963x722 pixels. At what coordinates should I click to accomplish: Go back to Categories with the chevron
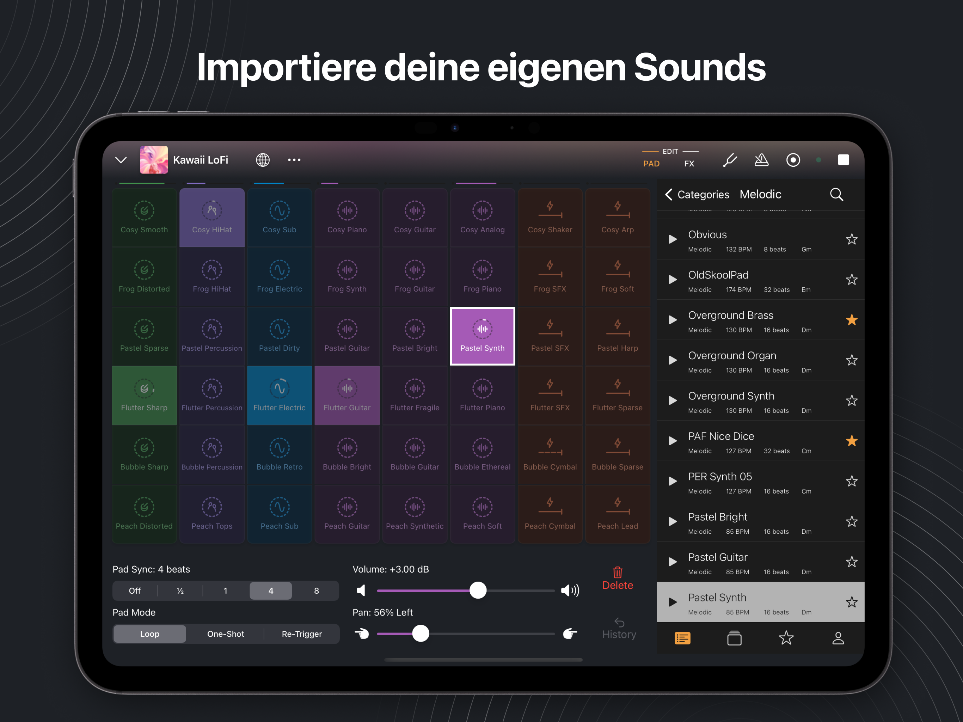click(669, 194)
